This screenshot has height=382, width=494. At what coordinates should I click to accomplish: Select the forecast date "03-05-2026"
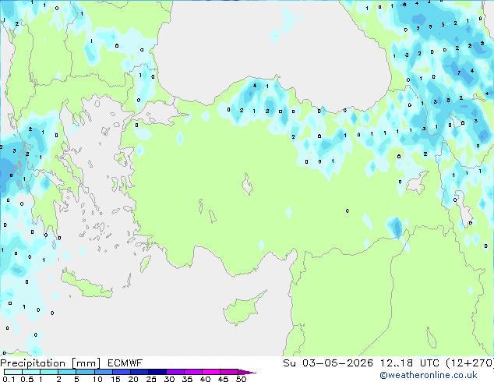[x=337, y=363]
